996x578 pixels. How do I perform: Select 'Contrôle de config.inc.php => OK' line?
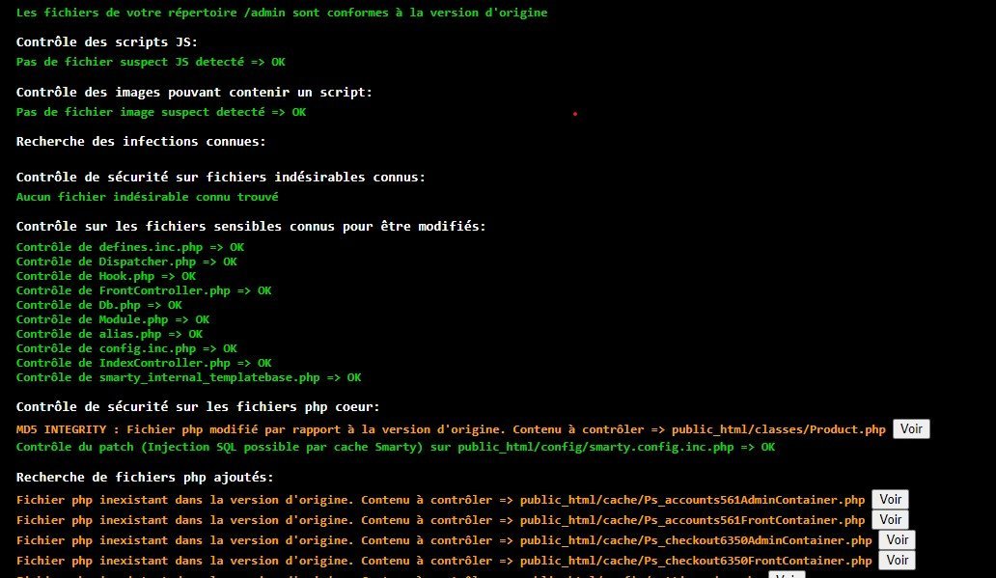tap(126, 348)
